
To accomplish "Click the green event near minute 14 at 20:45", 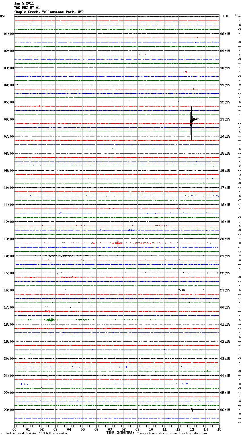I will [206, 371].
